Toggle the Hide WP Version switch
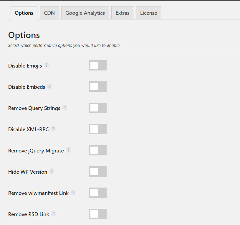The height and width of the screenshot is (225, 240). 98,172
